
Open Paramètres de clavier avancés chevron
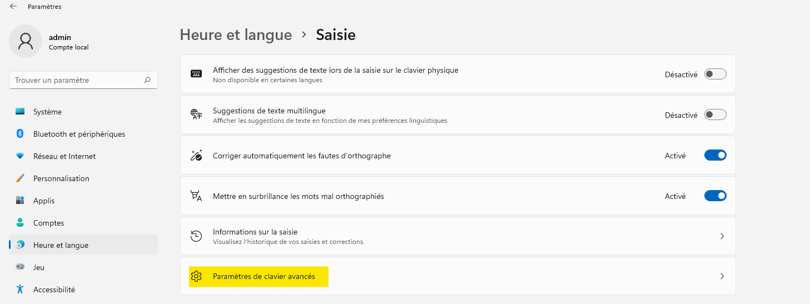(x=722, y=276)
